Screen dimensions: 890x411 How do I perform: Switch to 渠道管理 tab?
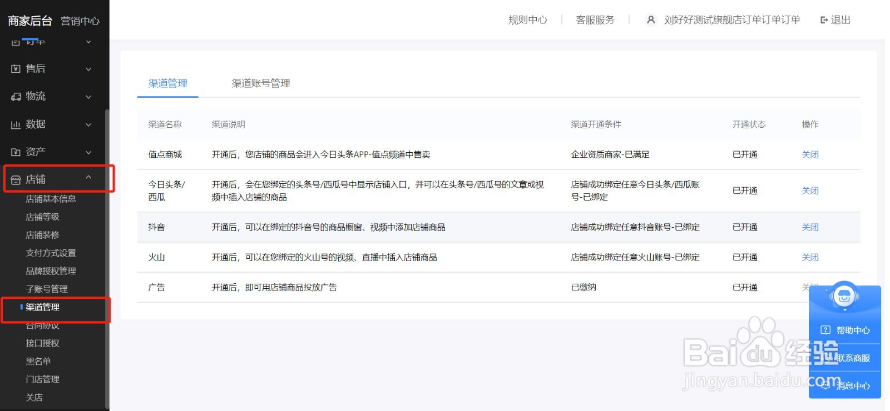coord(168,83)
